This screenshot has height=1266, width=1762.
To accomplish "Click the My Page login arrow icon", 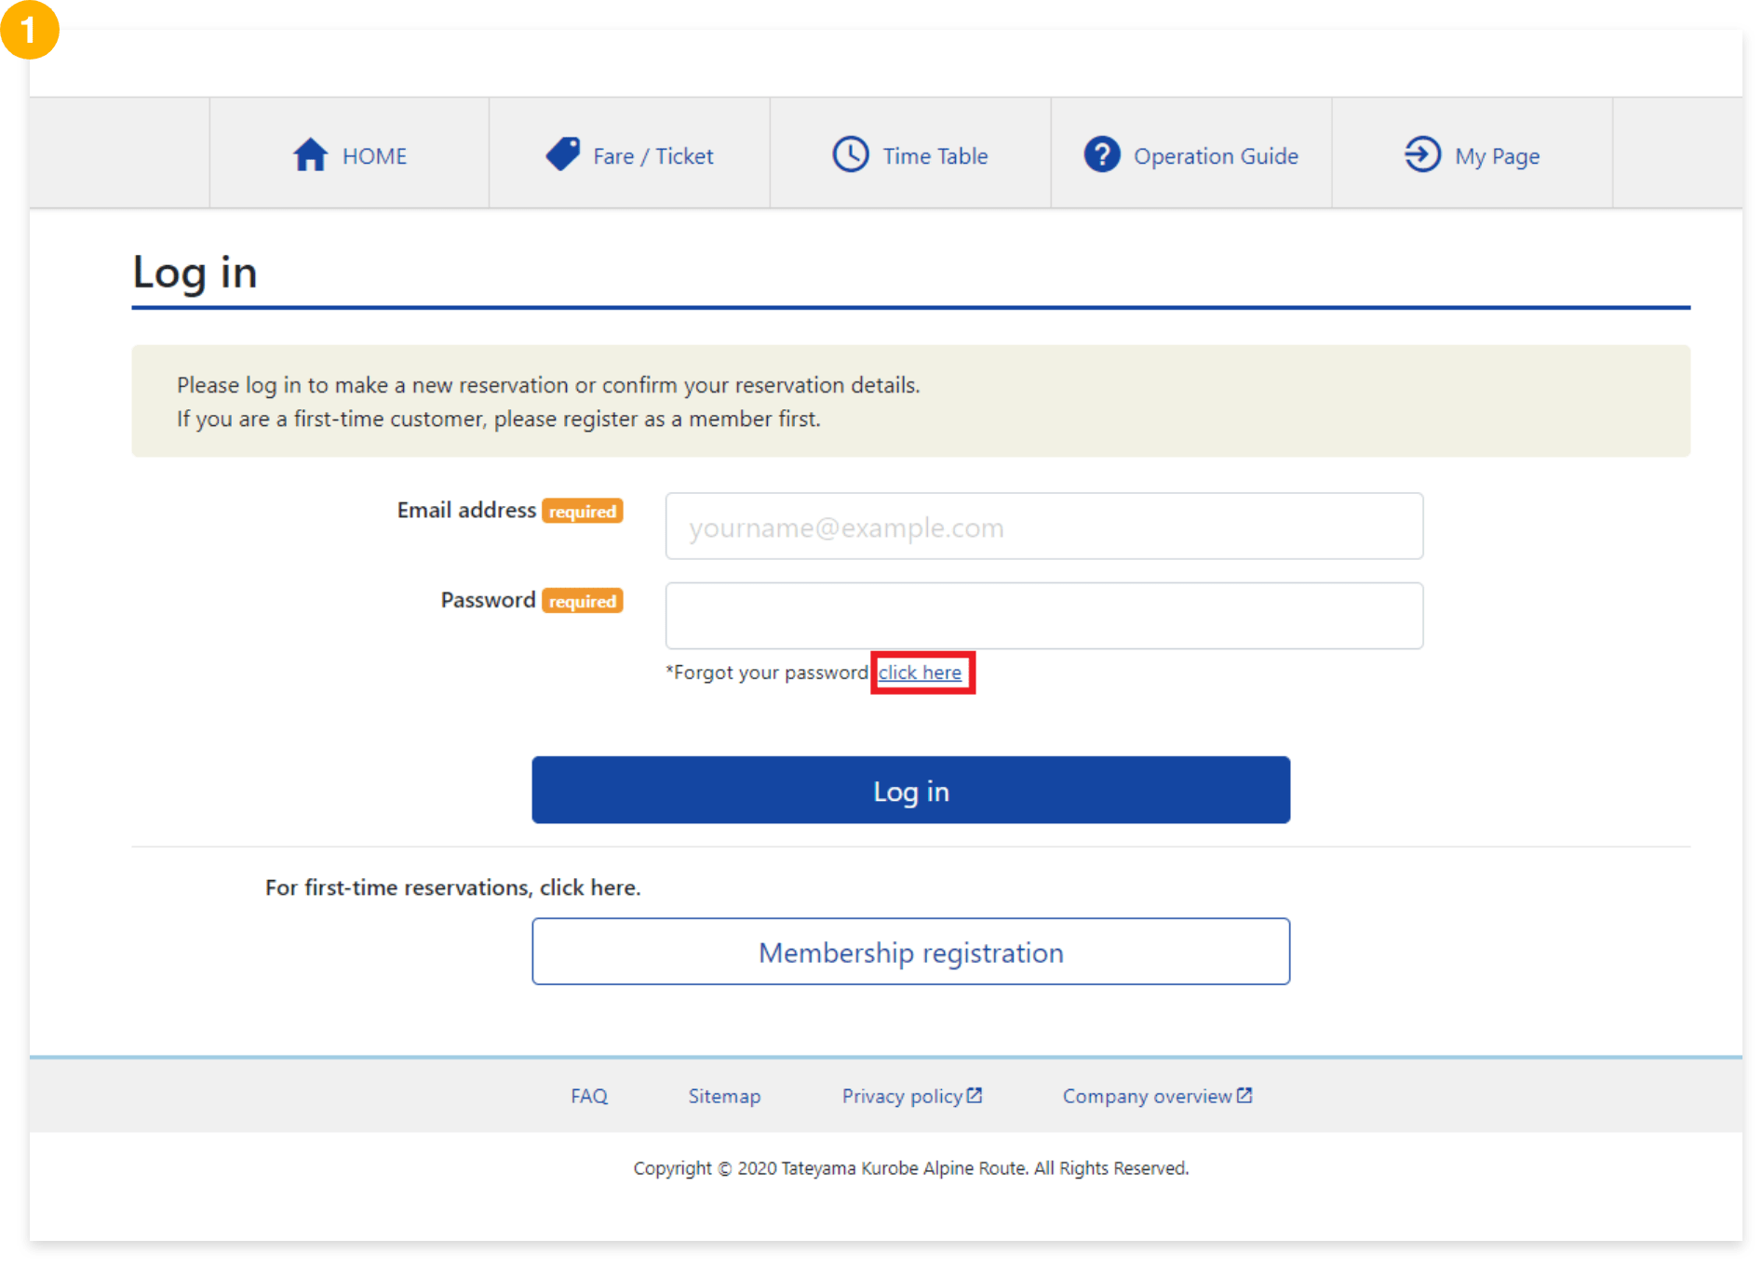I will (x=1422, y=154).
